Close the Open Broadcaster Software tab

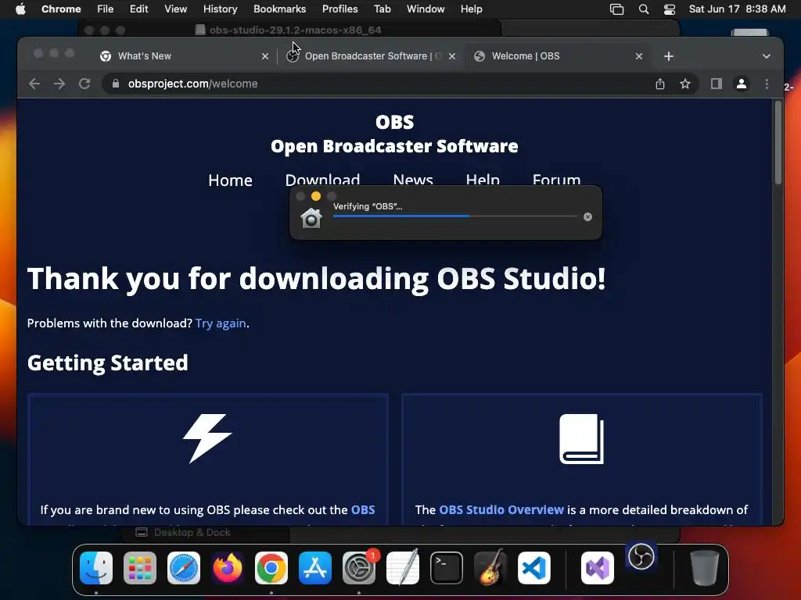pos(452,56)
